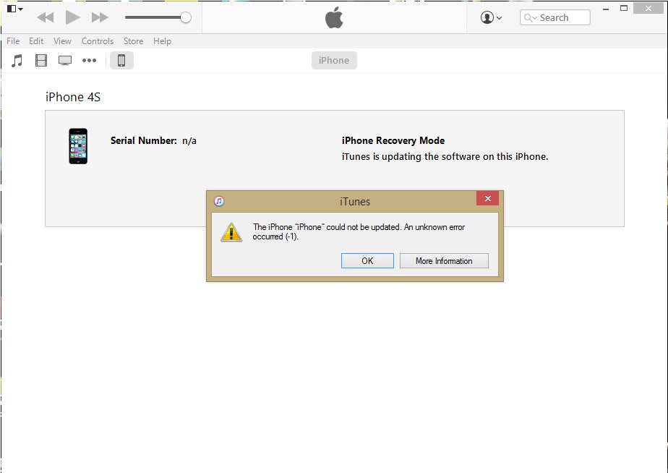Image resolution: width=668 pixels, height=473 pixels.
Task: Click the iPhone Recovery Mode heading
Action: tap(393, 140)
